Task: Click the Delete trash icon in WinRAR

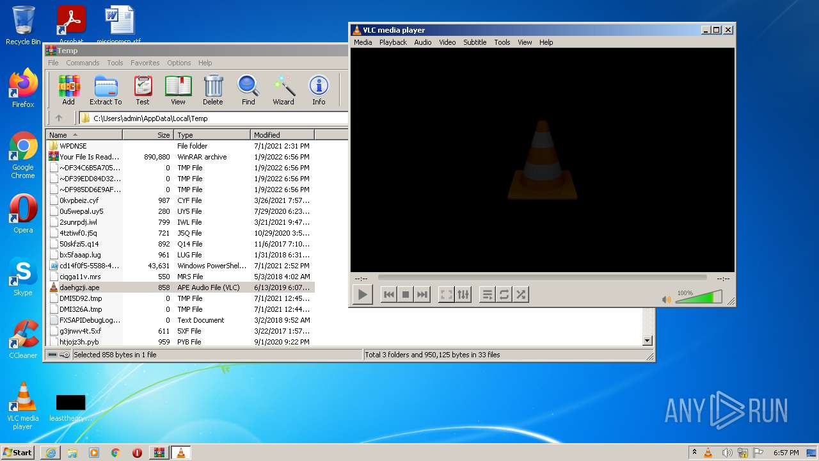Action: [213, 90]
